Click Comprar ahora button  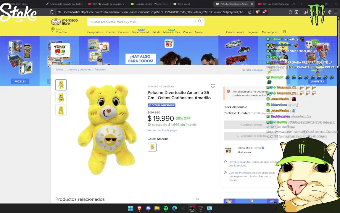click(x=251, y=125)
